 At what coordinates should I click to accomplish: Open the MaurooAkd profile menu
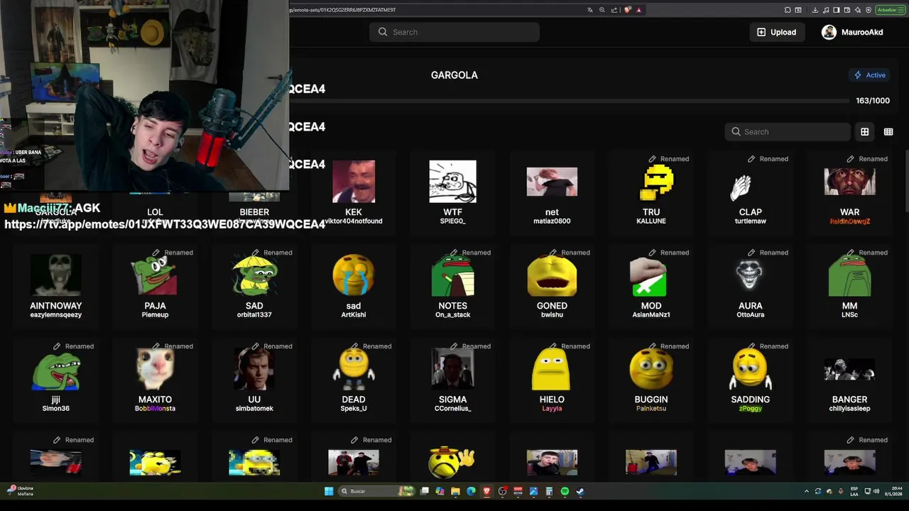(x=852, y=32)
